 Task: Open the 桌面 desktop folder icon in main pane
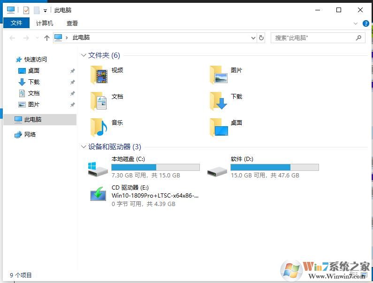pyautogui.click(x=219, y=127)
